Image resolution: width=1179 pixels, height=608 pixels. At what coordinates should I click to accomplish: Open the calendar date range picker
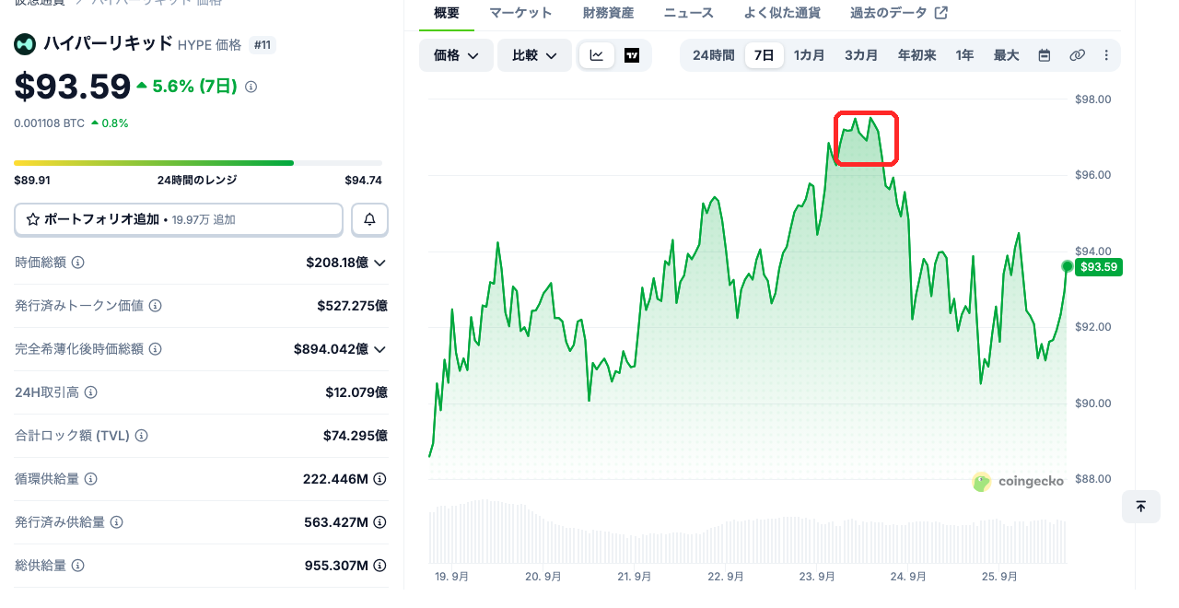pyautogui.click(x=1045, y=55)
